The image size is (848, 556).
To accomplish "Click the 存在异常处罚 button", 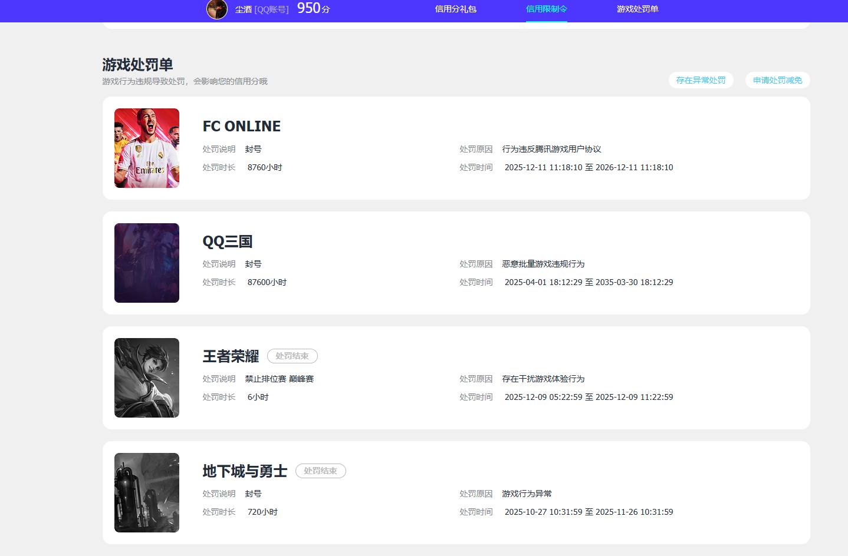I will pyautogui.click(x=701, y=80).
